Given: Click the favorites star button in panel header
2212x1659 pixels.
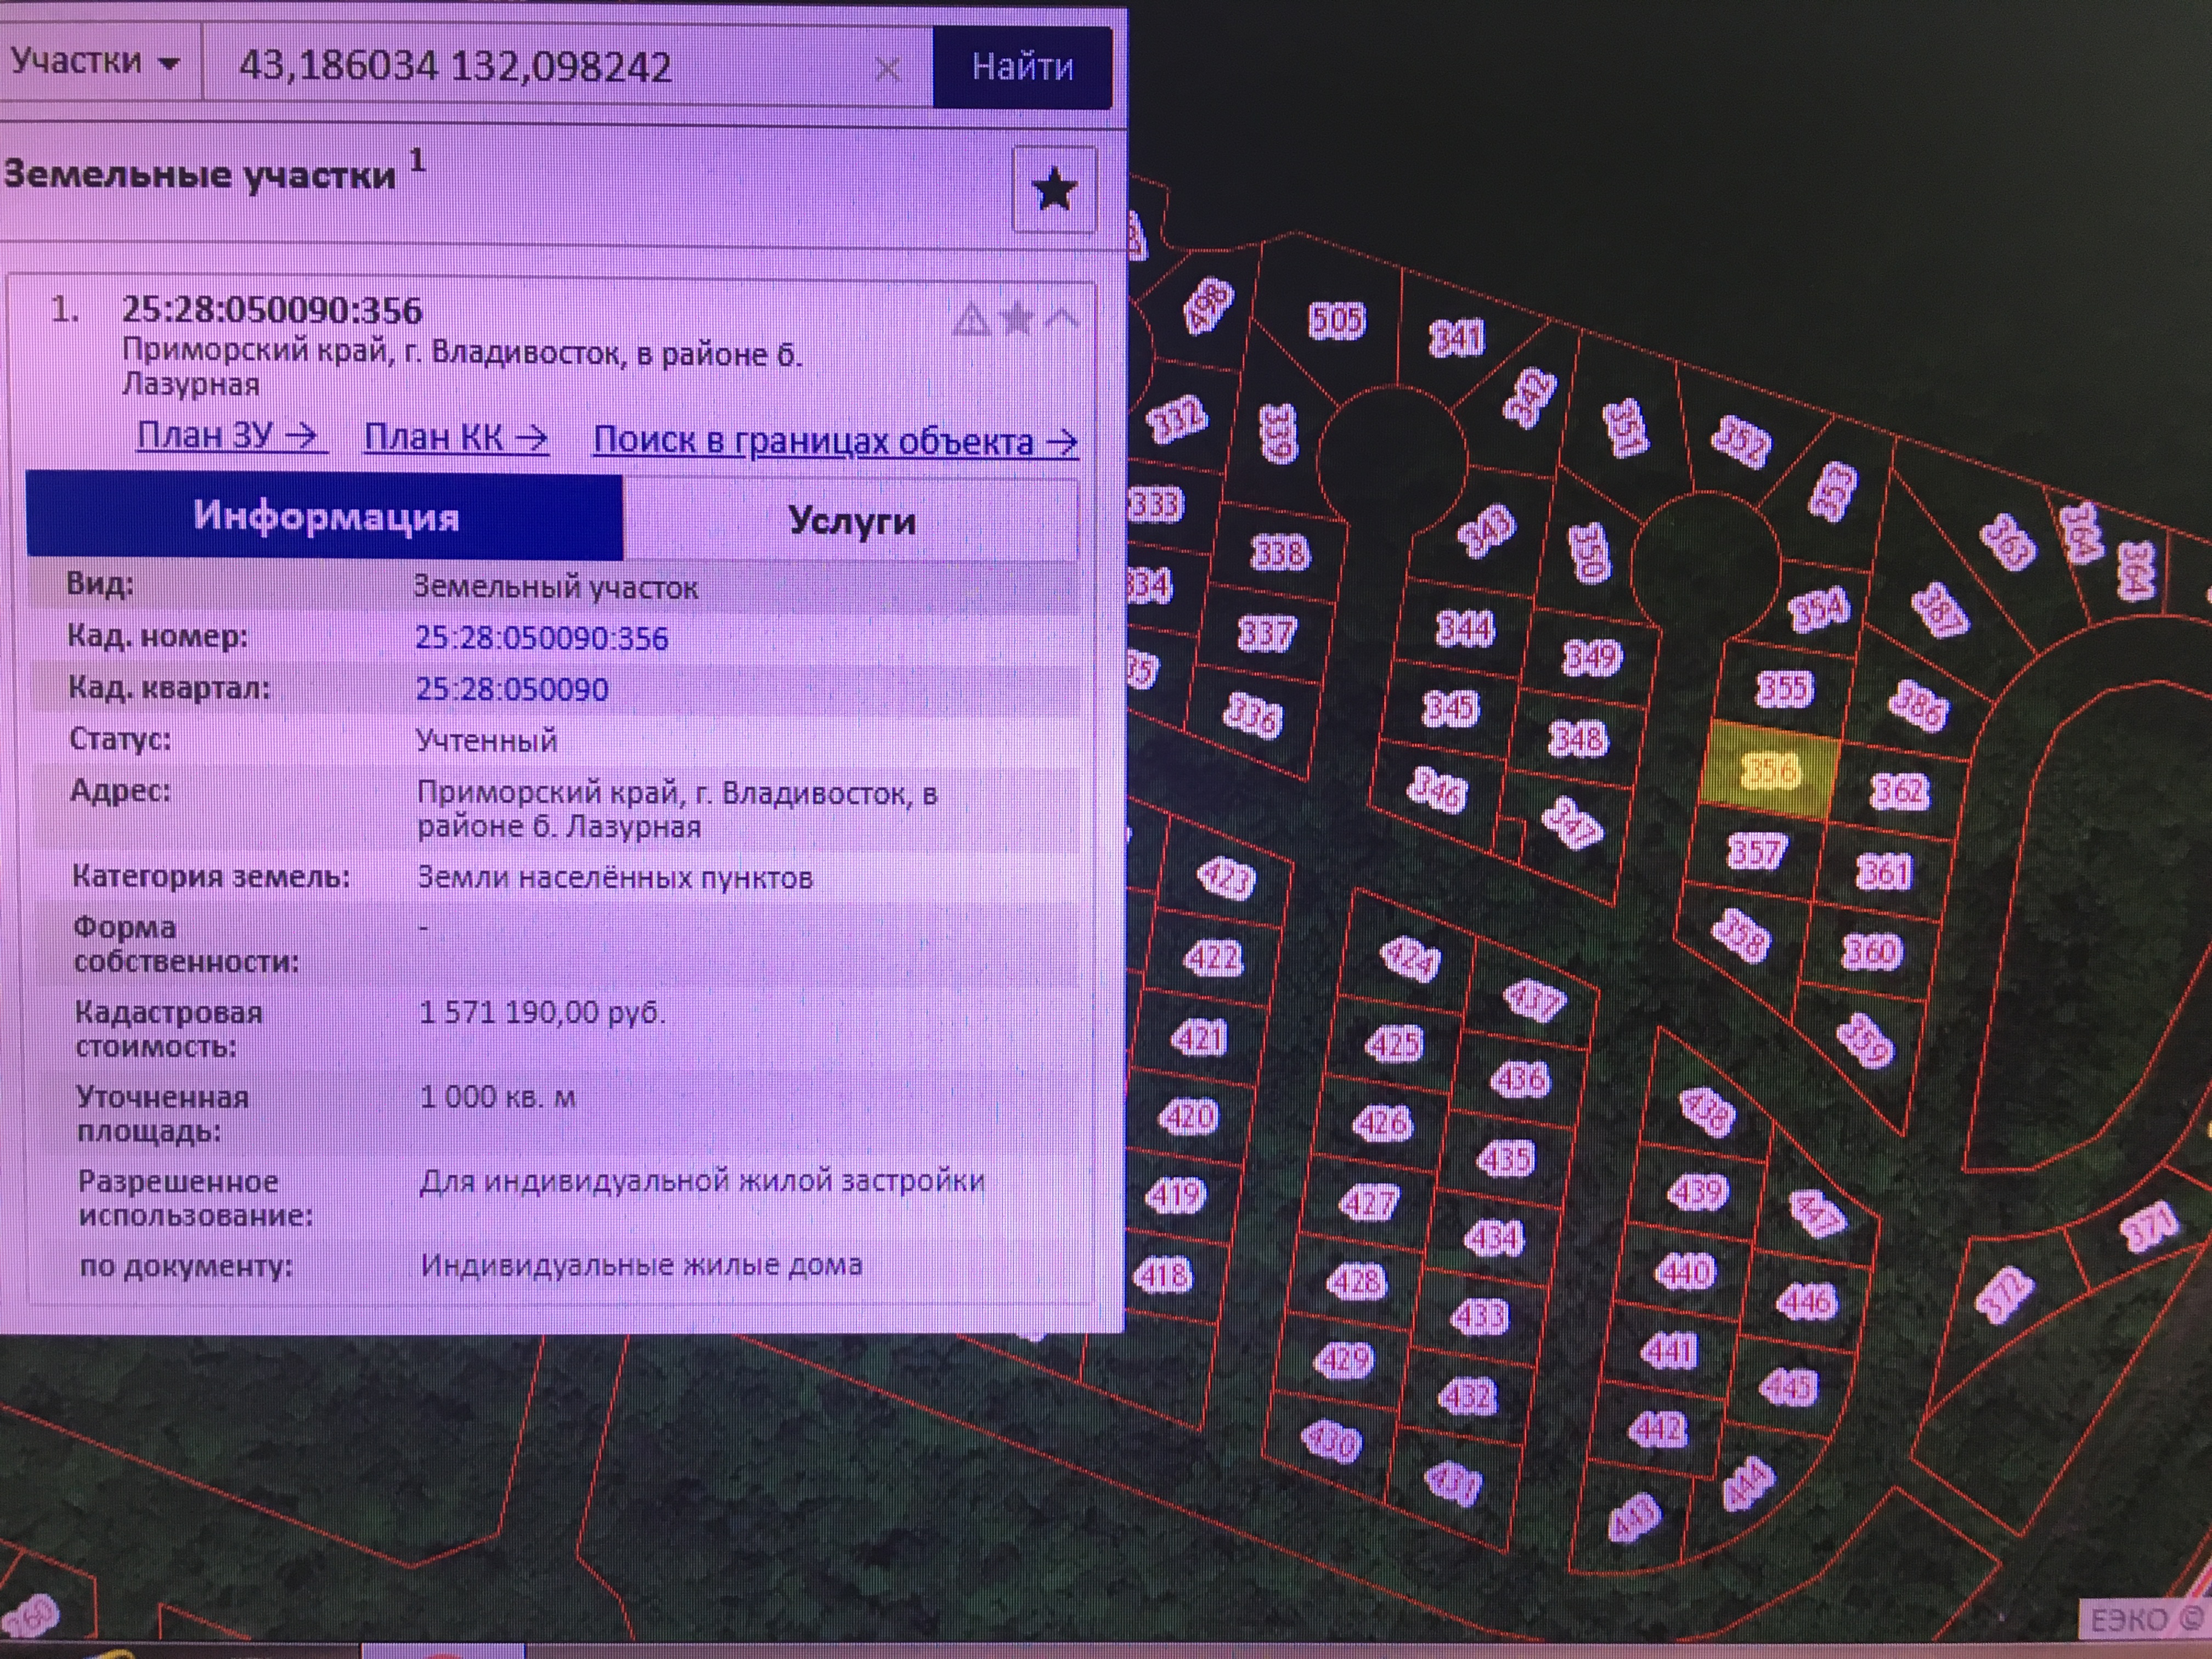Looking at the screenshot, I should coord(1053,190).
